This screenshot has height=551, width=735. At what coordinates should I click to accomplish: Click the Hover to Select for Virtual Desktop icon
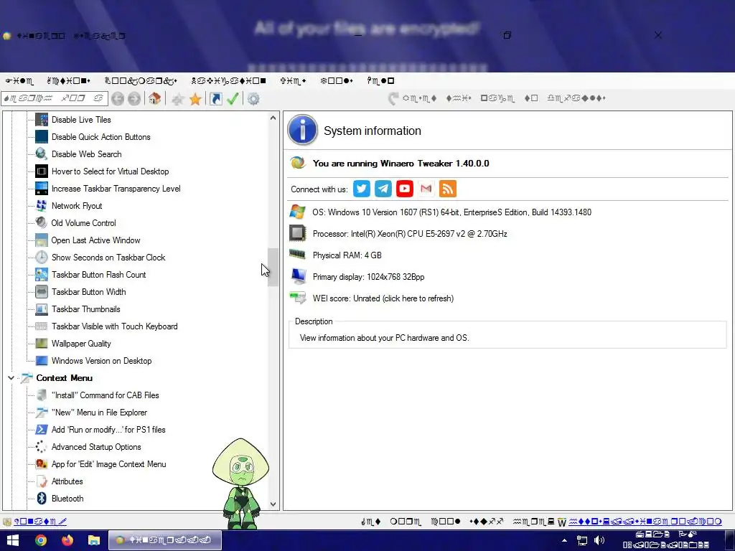41,171
